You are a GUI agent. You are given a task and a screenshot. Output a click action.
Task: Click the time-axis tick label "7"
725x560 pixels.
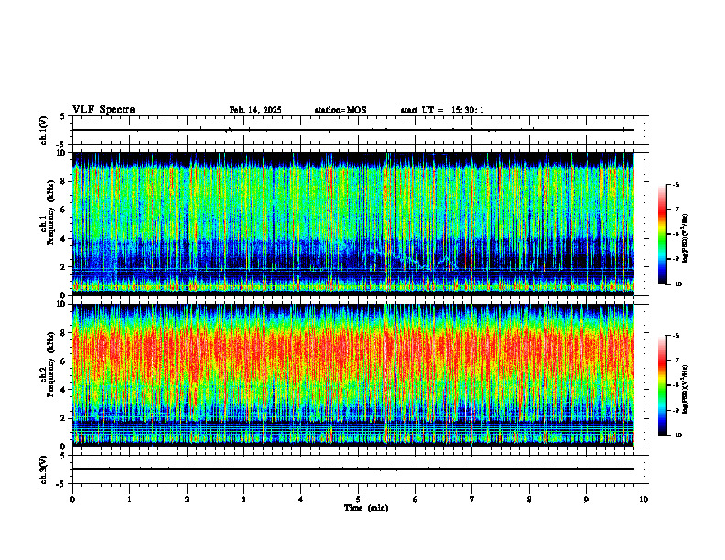(x=472, y=500)
